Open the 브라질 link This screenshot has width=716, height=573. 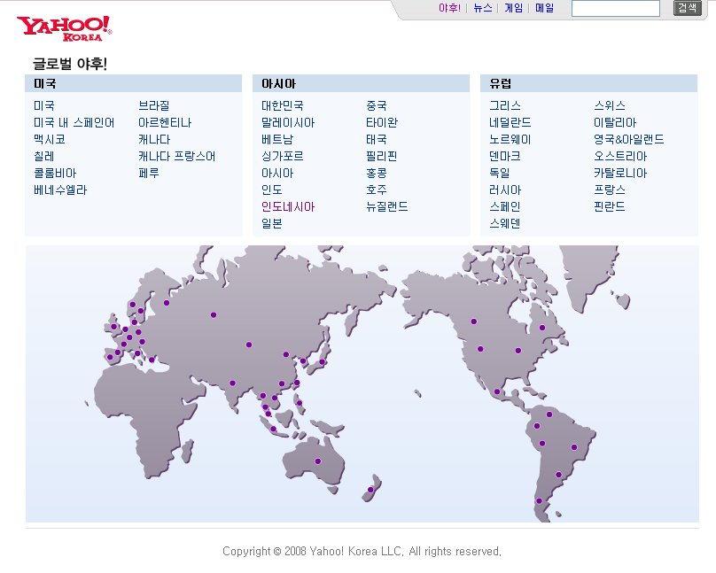click(154, 106)
